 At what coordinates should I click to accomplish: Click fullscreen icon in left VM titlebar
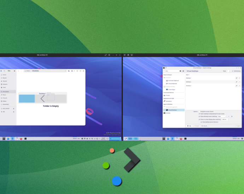pyautogui.click(x=106, y=55)
